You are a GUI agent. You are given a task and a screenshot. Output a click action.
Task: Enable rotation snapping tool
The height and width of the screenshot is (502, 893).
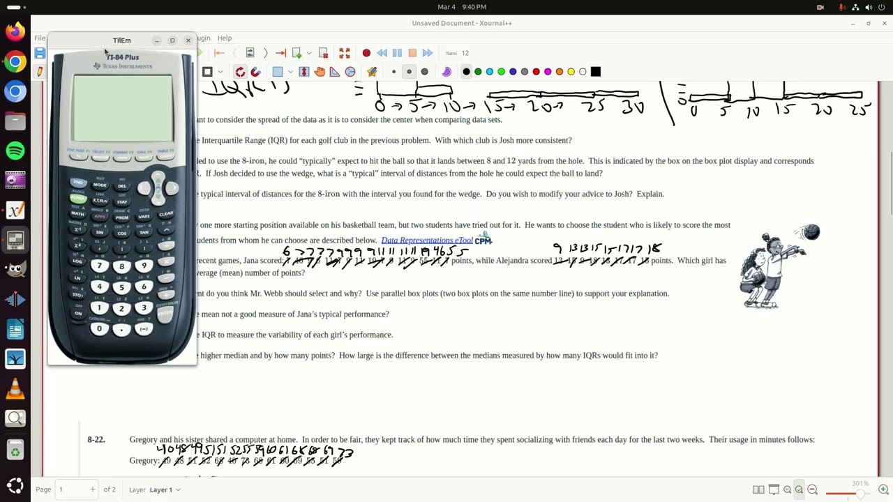click(240, 72)
